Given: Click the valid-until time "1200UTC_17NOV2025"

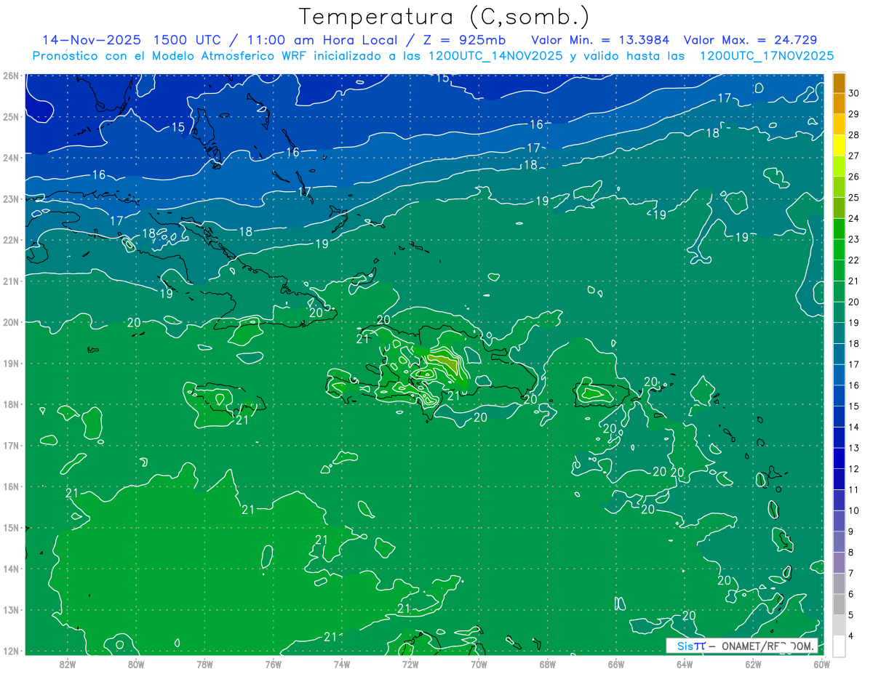Looking at the screenshot, I should coord(766,56).
